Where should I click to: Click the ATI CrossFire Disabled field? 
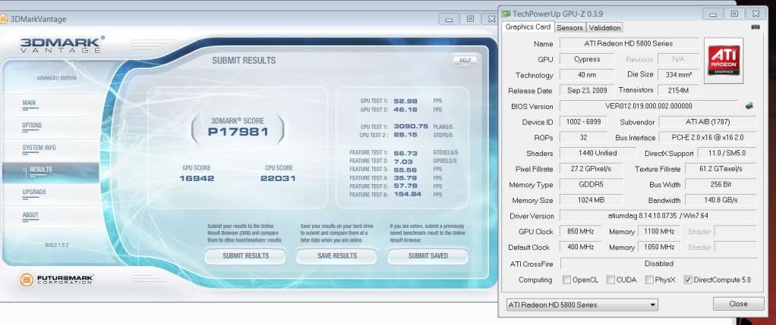click(658, 264)
